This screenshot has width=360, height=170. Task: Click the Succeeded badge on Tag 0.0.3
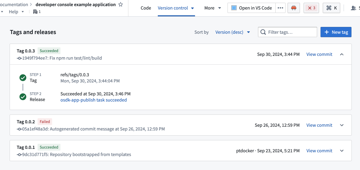[49, 51]
